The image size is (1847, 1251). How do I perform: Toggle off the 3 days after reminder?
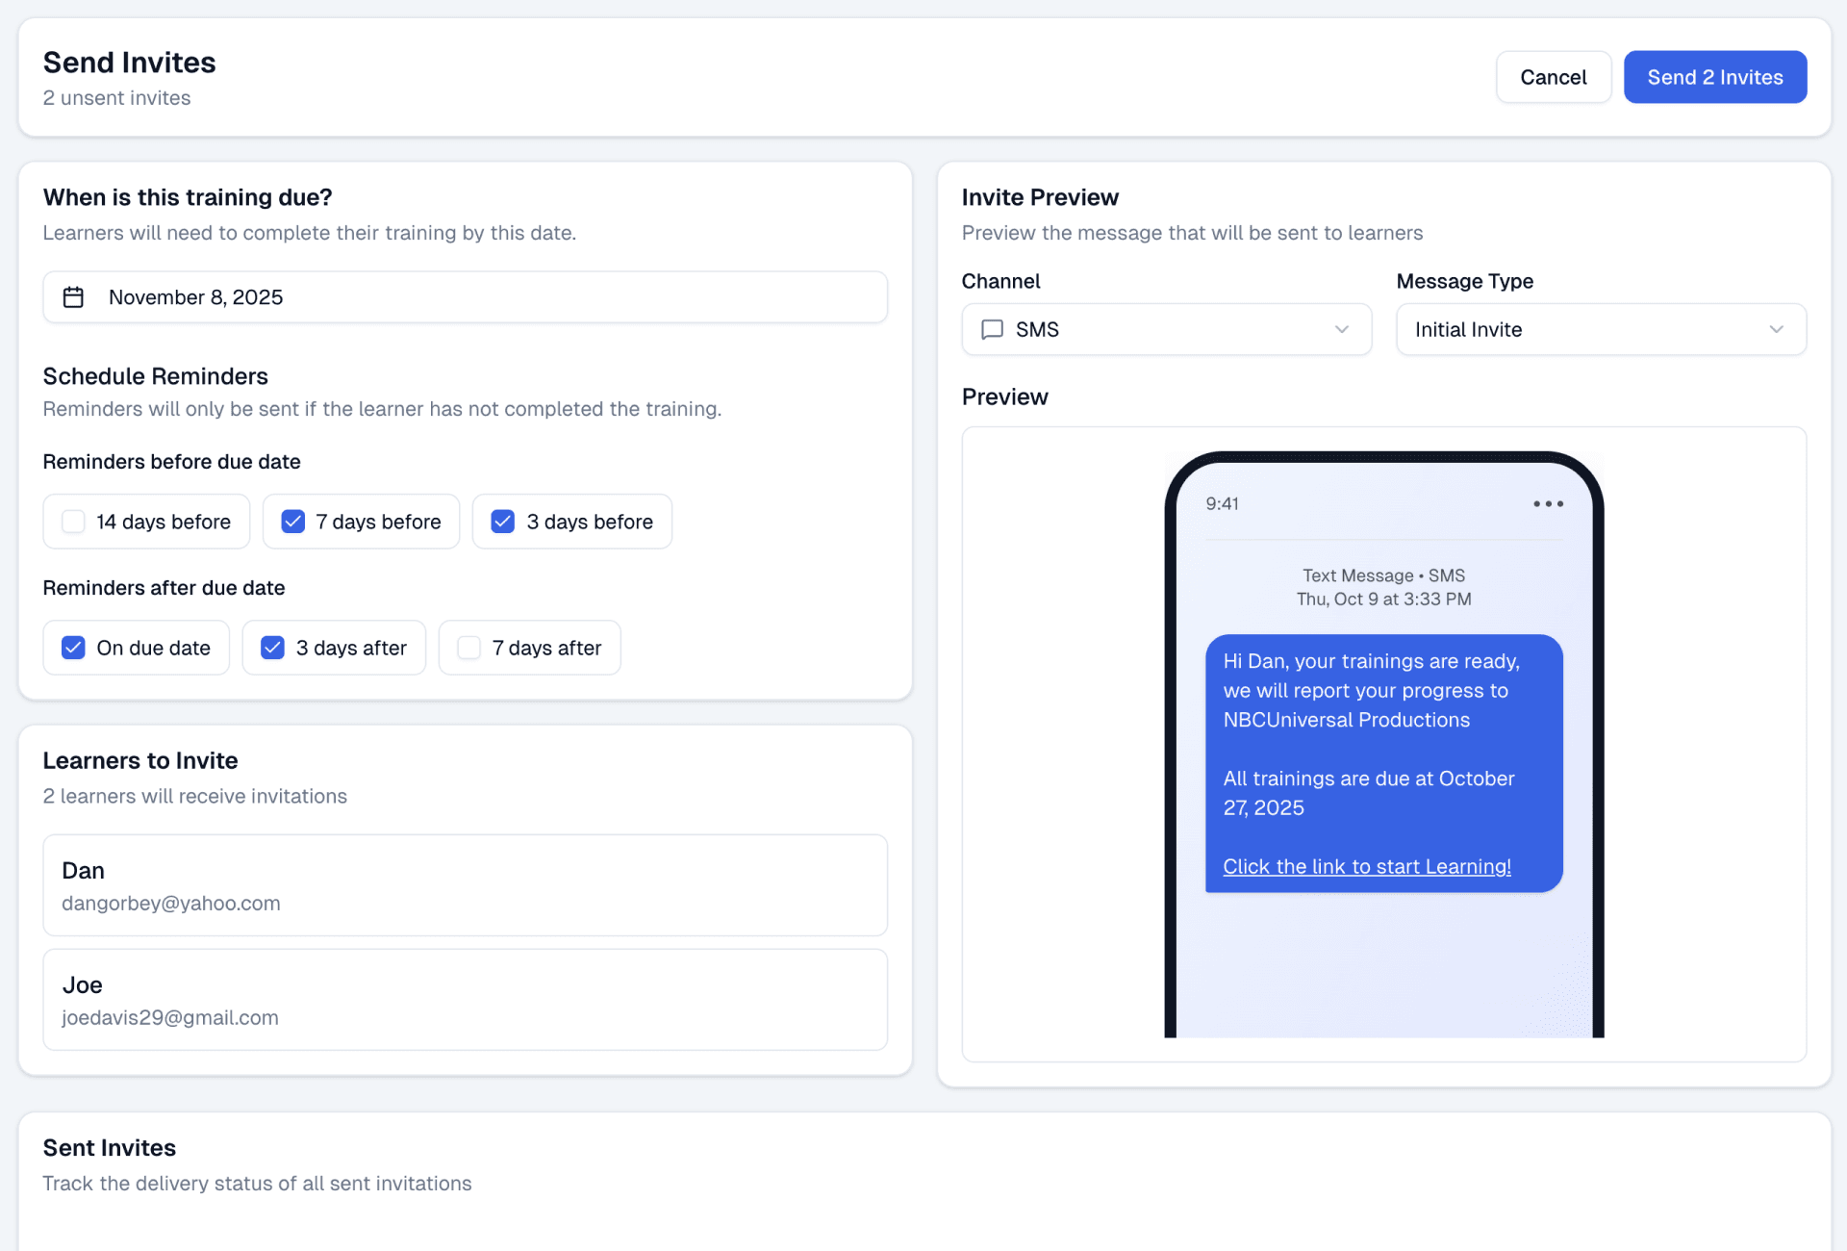(273, 648)
